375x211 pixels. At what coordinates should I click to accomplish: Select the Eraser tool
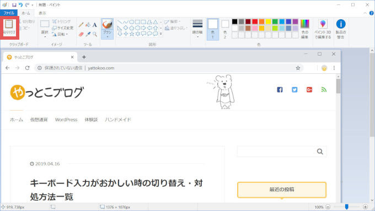pos(81,34)
